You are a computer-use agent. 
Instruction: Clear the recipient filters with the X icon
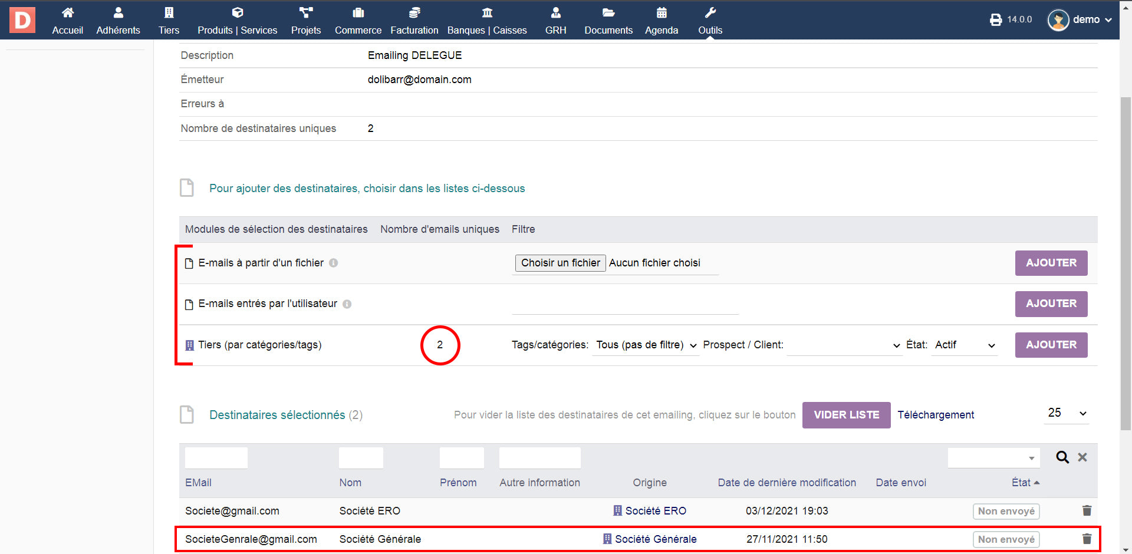coord(1082,457)
